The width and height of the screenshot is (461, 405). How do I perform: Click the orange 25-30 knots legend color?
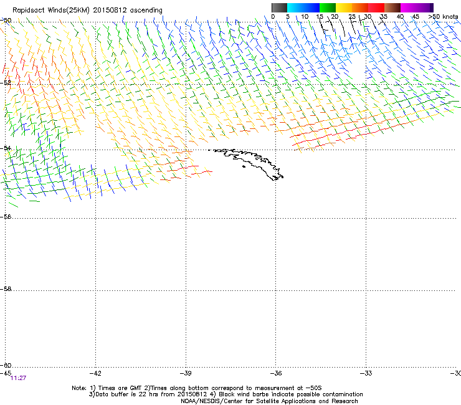360,7
